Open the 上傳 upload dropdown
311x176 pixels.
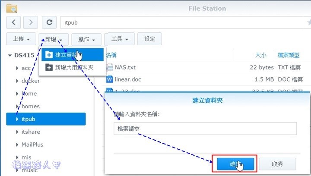coord(21,39)
